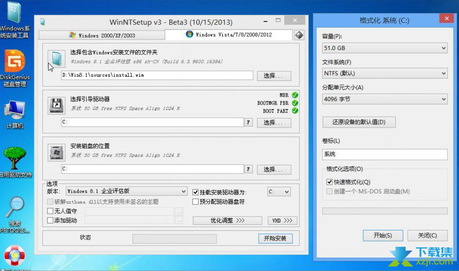
Task: Open the 文件系统 NTFS dropdown
Action: 385,73
